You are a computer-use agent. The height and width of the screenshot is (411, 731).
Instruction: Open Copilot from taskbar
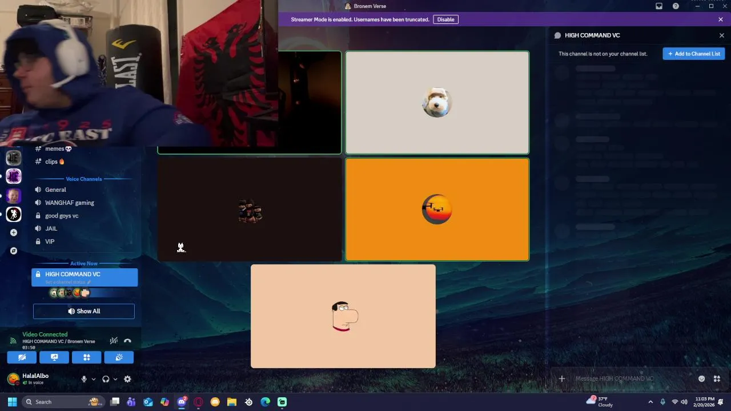point(164,402)
